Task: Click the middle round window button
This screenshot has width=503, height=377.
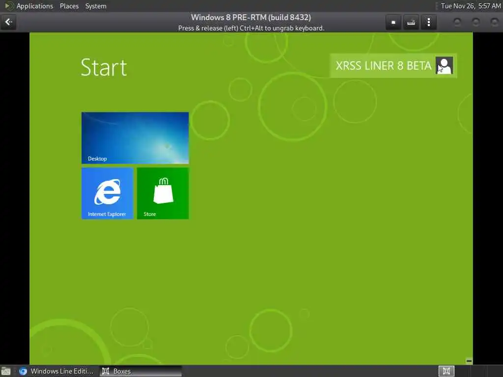Action: point(475,22)
